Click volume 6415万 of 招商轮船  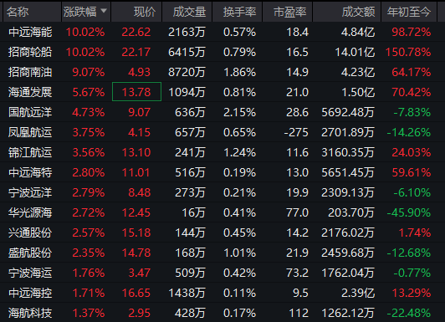click(x=187, y=52)
